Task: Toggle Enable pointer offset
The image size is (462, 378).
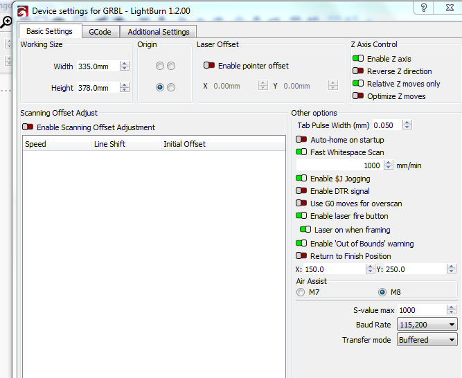Action: [x=209, y=65]
